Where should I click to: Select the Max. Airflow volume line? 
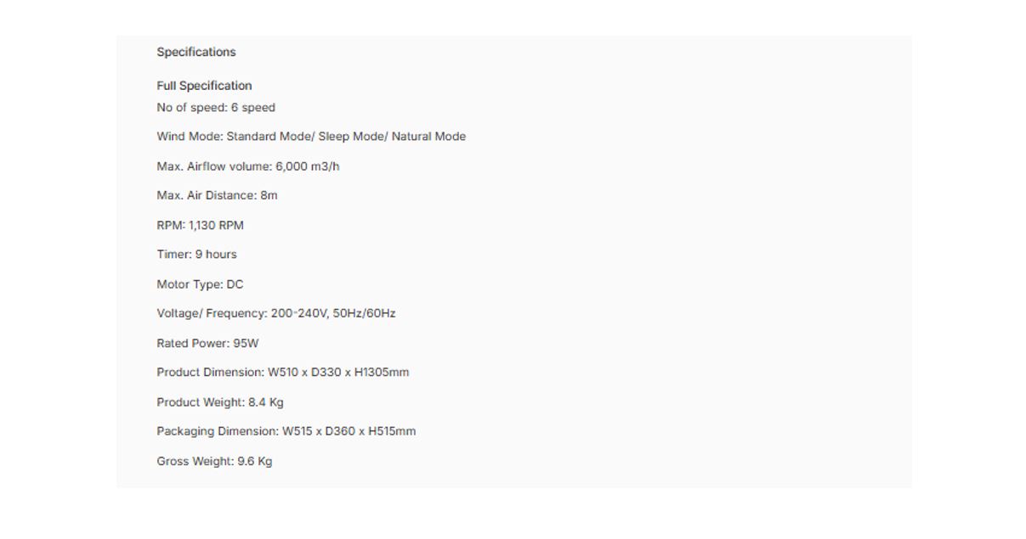tap(248, 166)
